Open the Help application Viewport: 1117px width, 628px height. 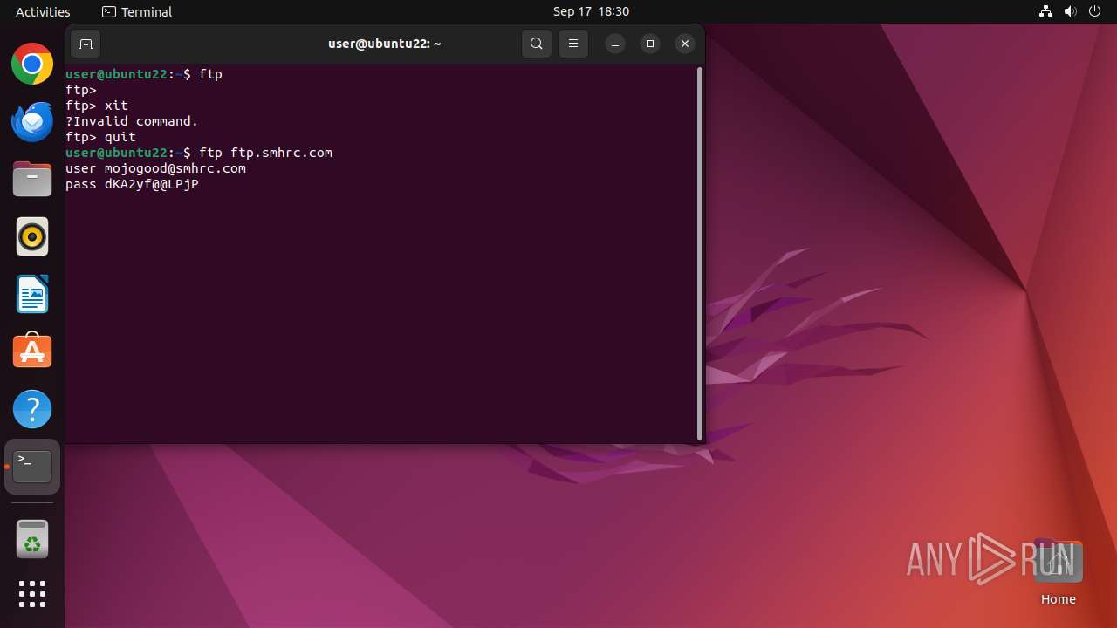(x=32, y=409)
